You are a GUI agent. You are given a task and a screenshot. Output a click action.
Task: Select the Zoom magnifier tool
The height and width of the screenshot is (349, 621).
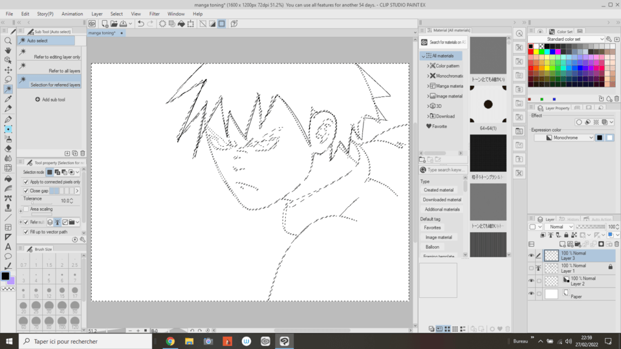8,40
